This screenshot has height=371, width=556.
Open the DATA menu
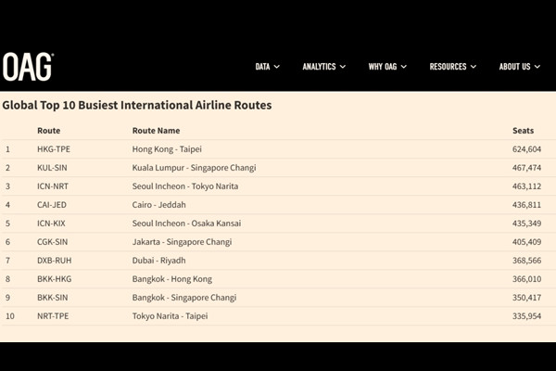(x=268, y=67)
